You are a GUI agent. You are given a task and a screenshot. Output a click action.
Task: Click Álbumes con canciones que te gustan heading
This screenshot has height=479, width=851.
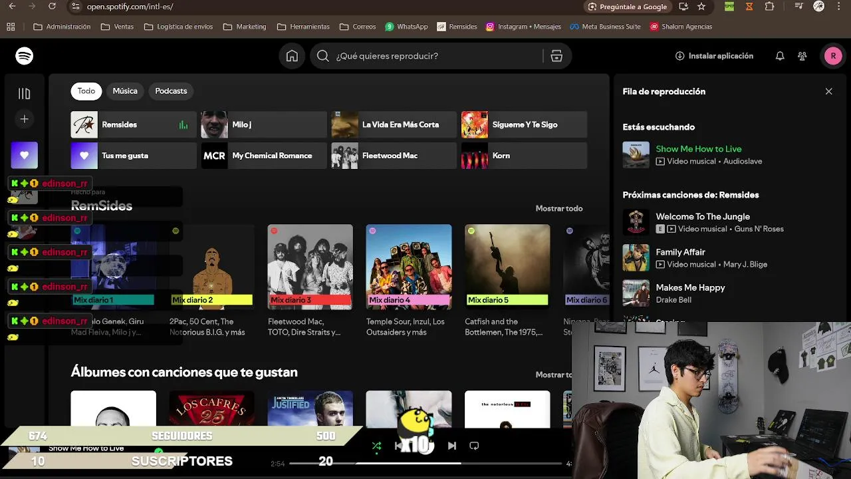184,372
